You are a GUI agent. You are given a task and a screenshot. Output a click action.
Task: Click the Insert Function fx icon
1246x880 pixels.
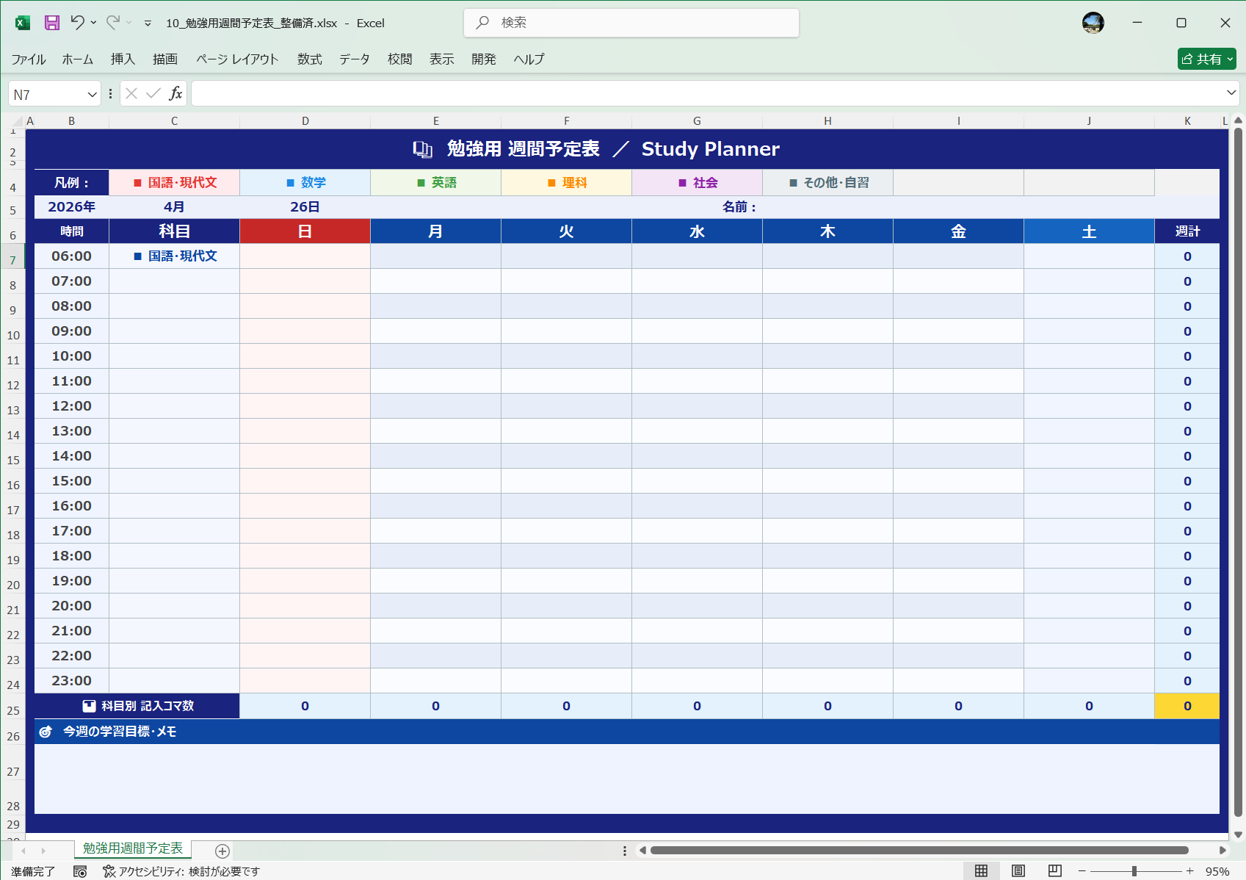pyautogui.click(x=175, y=93)
